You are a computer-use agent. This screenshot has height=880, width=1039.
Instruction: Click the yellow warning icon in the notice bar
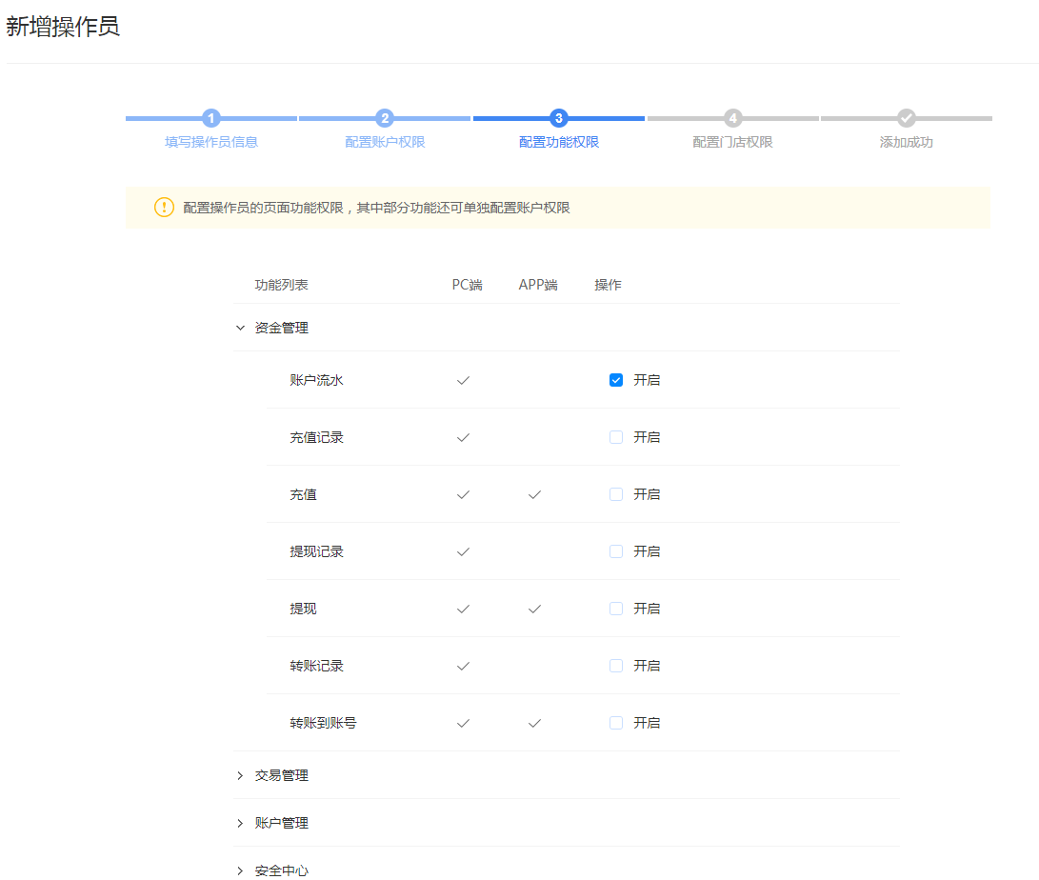[163, 207]
